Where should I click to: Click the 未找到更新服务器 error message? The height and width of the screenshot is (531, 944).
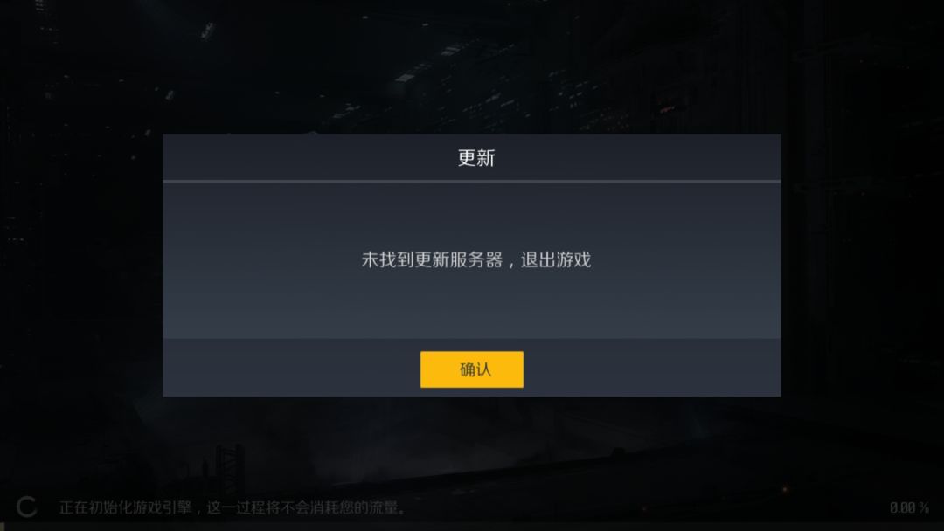432,259
